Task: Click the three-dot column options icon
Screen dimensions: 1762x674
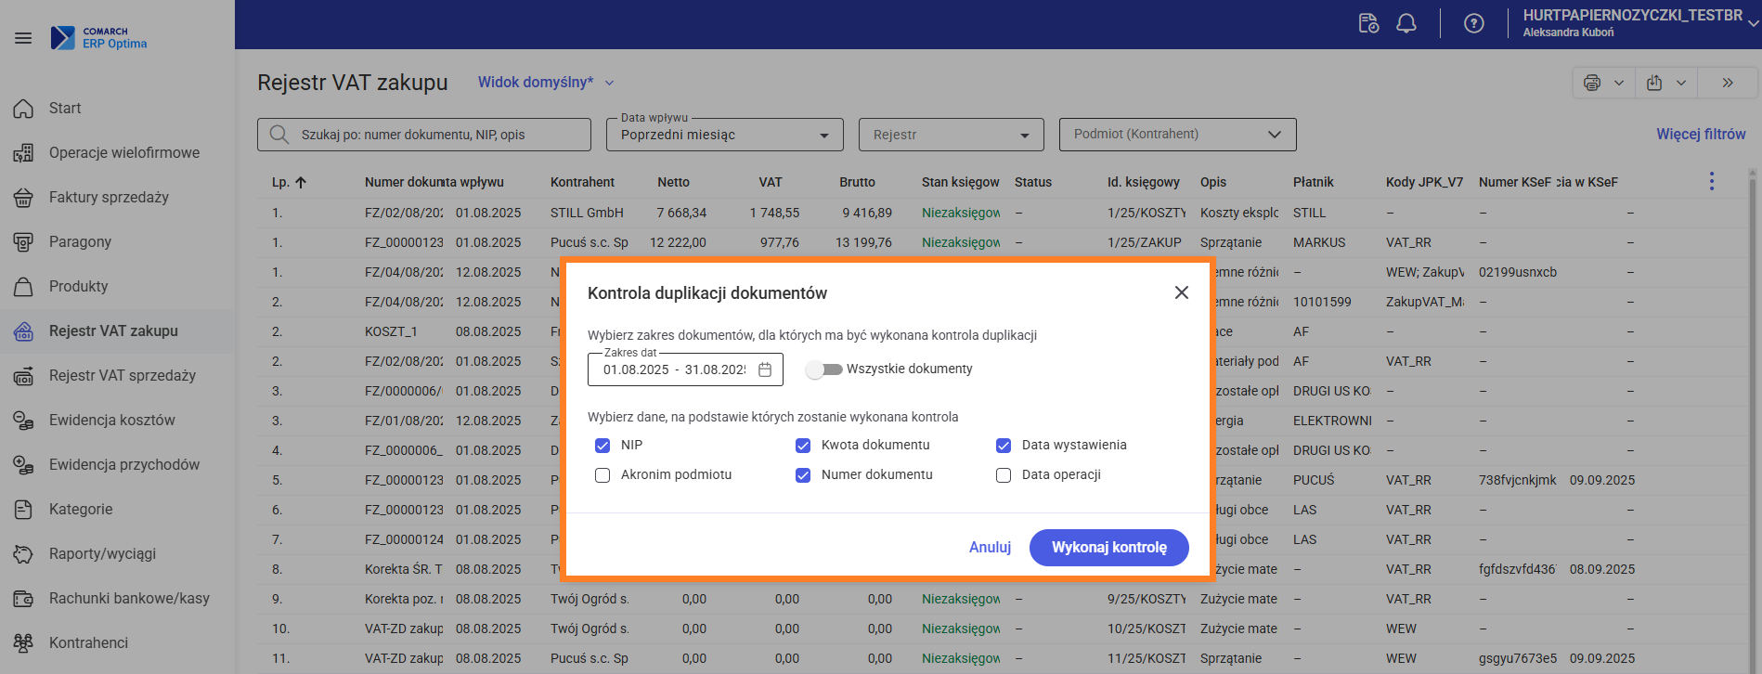Action: coord(1712,181)
